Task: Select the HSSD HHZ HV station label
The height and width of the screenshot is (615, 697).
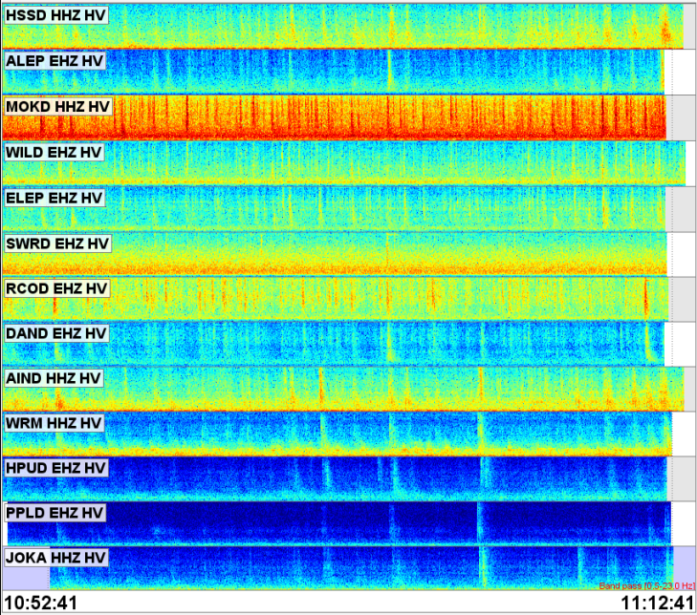Action: 56,15
